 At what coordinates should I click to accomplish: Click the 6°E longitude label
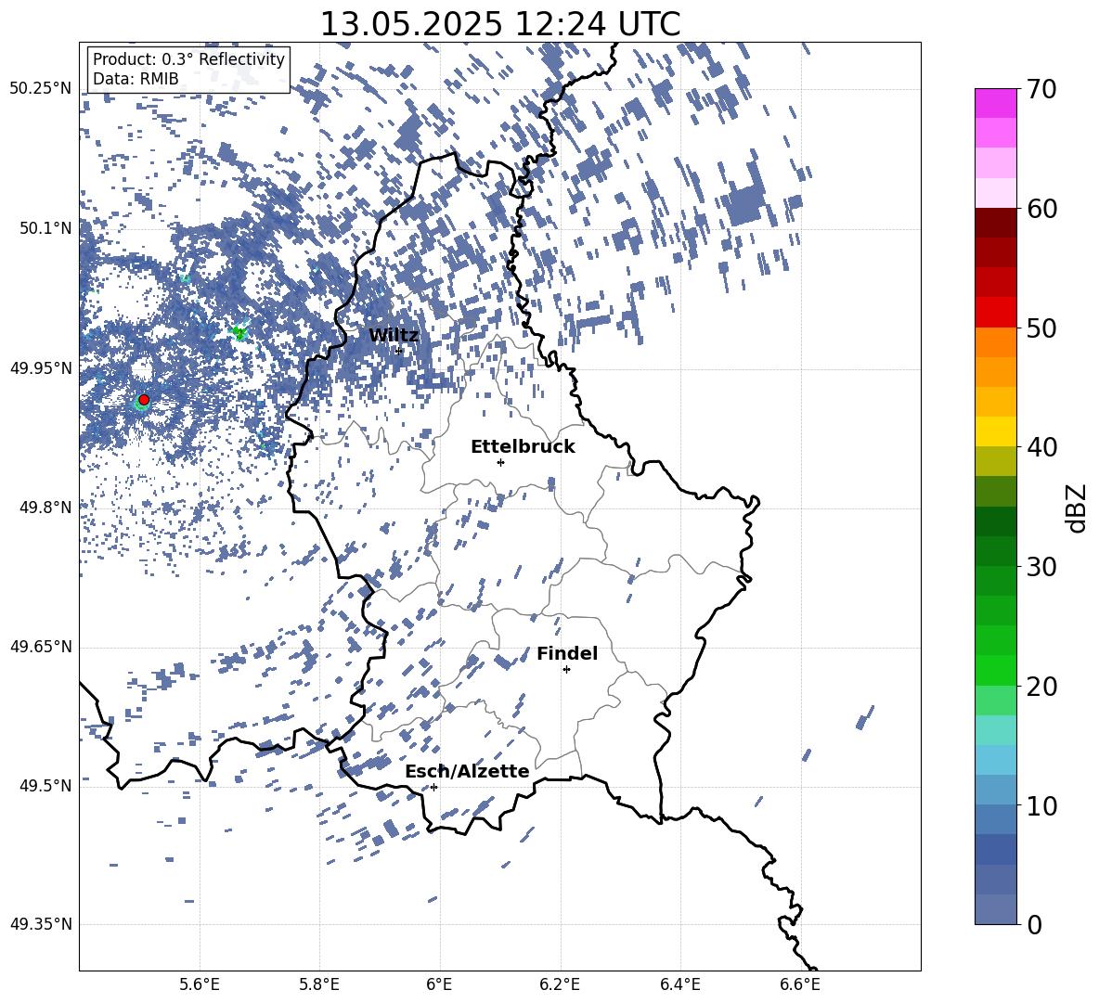[439, 984]
